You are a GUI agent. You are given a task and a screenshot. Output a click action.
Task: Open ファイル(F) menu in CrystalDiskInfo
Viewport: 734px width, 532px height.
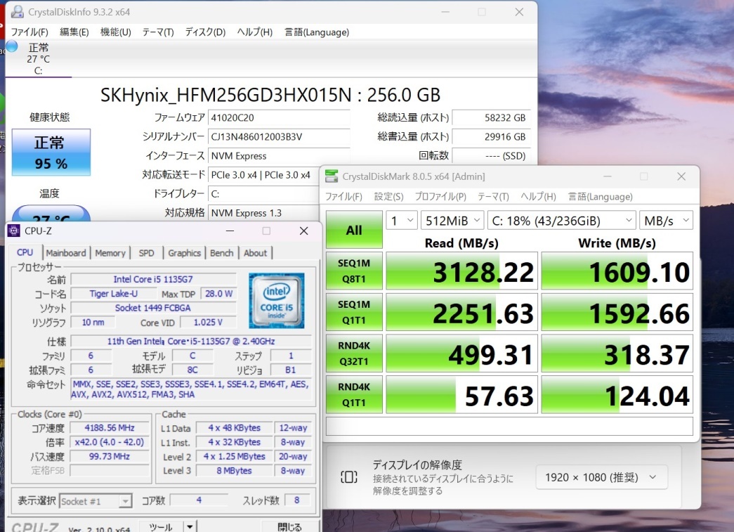[x=30, y=32]
